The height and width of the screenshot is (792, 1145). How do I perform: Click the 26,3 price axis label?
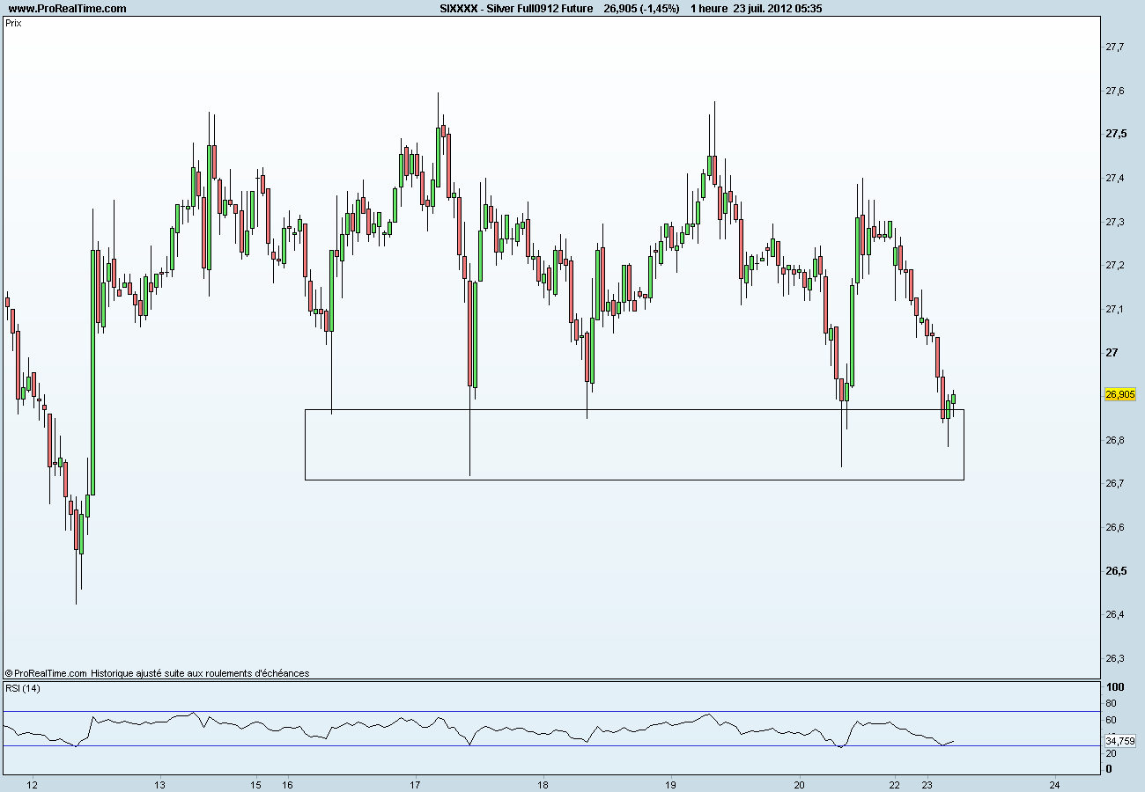1114,658
